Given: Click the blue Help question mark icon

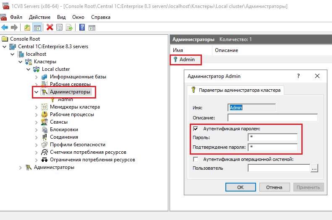Looking at the screenshot, I should point(82,28).
